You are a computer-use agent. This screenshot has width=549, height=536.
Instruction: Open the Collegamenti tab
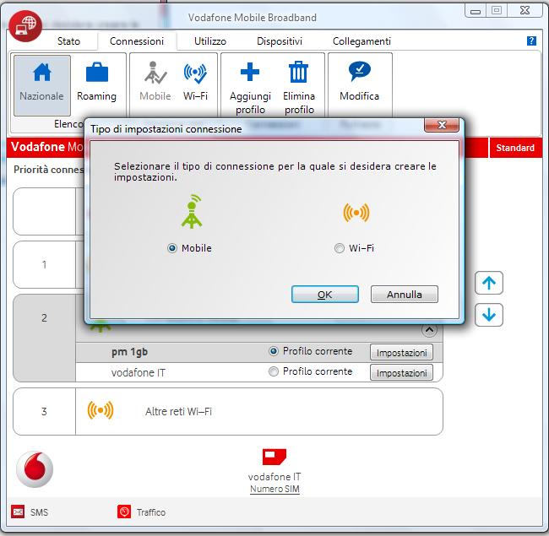click(361, 41)
